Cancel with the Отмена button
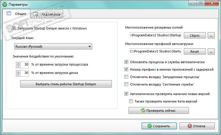The height and width of the screenshot is (135, 221). (197, 126)
